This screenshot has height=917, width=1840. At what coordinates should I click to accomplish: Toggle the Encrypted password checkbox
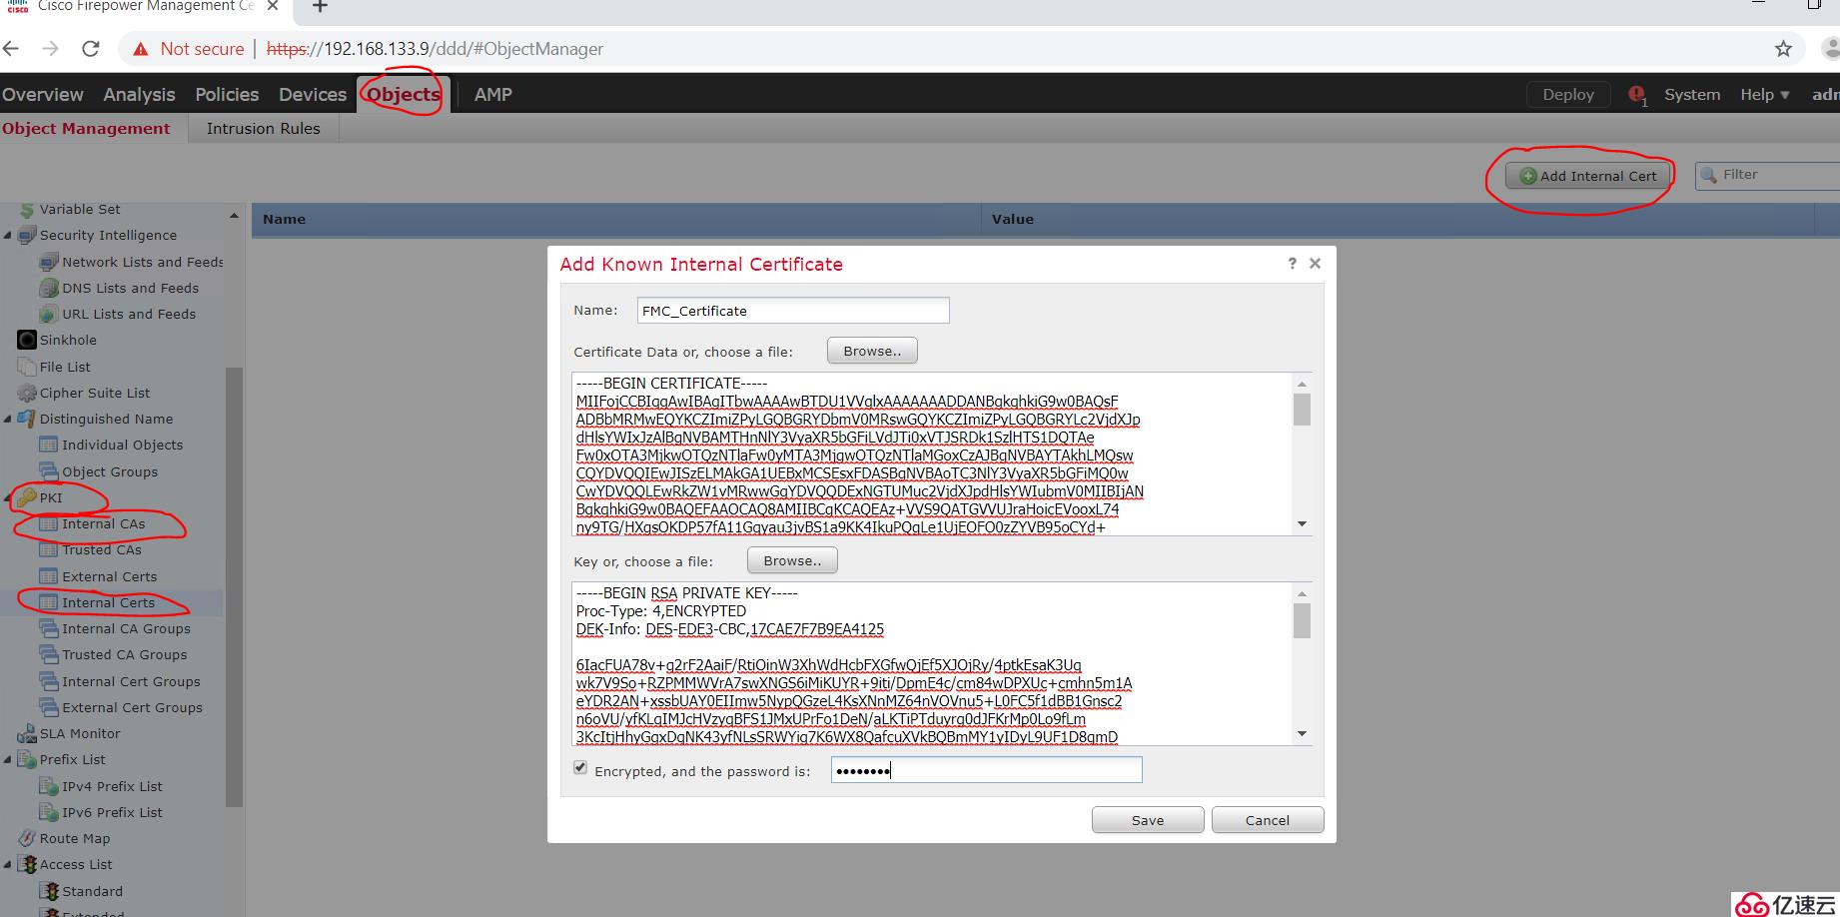pos(580,768)
